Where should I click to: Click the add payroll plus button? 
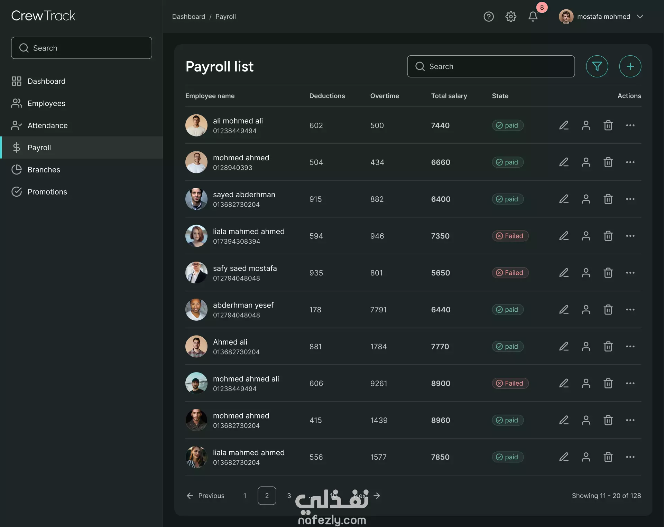click(630, 66)
